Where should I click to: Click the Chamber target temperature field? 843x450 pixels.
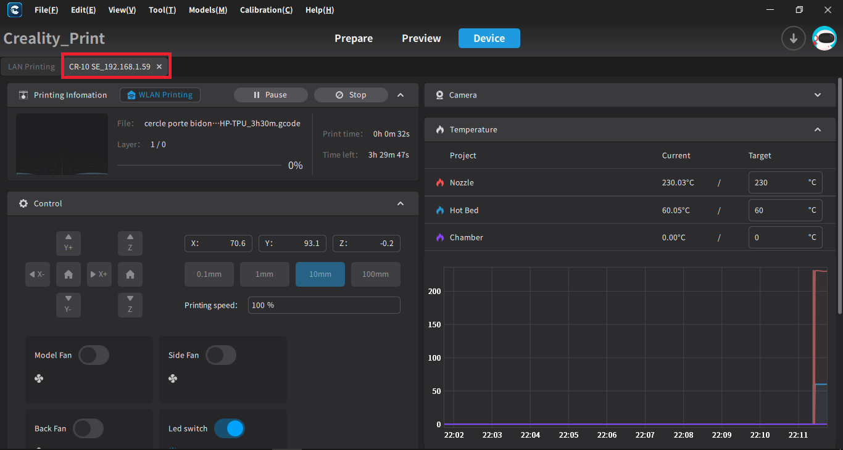[785, 237]
